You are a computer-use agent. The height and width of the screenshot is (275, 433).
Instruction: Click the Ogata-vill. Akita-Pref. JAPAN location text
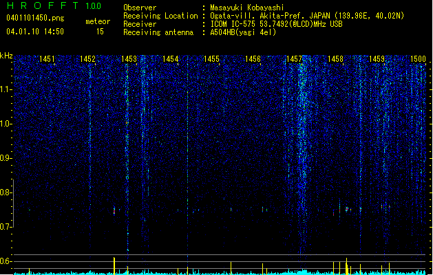[x=307, y=16]
